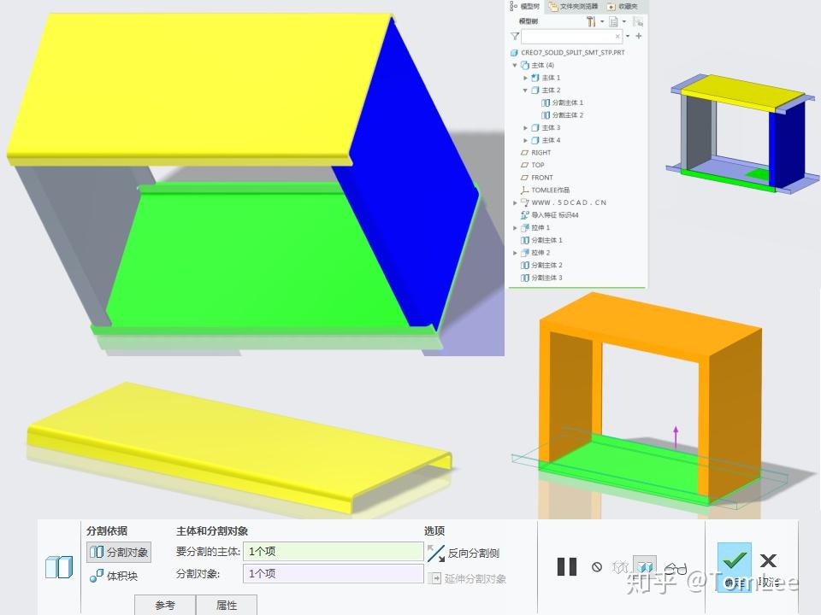This screenshot has width=821, height=615.
Task: Click the glasses verify preview icon
Action: [x=676, y=568]
